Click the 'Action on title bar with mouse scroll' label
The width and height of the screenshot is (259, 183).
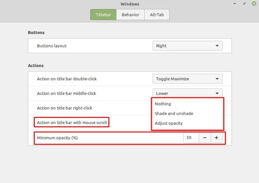point(72,123)
